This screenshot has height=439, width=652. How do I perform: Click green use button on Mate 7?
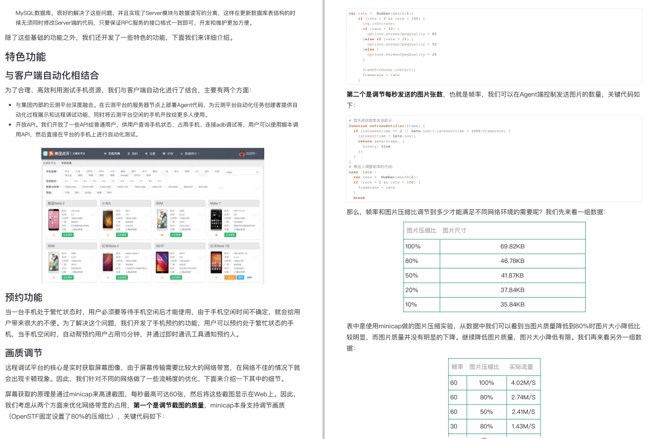(x=231, y=235)
